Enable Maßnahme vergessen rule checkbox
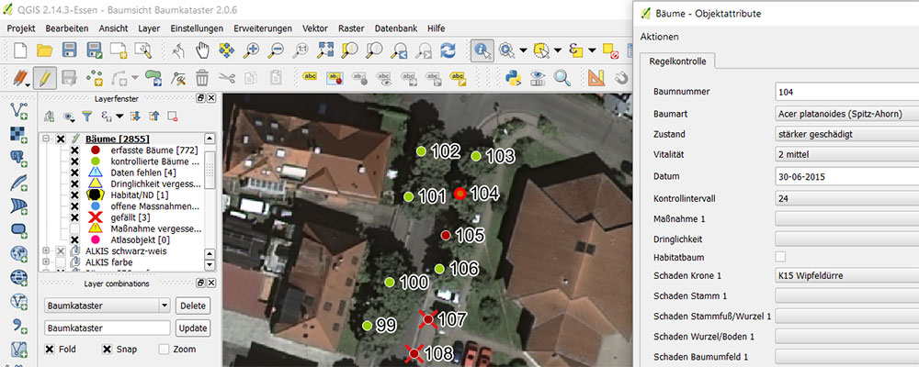This screenshot has height=367, width=919. pos(74,228)
